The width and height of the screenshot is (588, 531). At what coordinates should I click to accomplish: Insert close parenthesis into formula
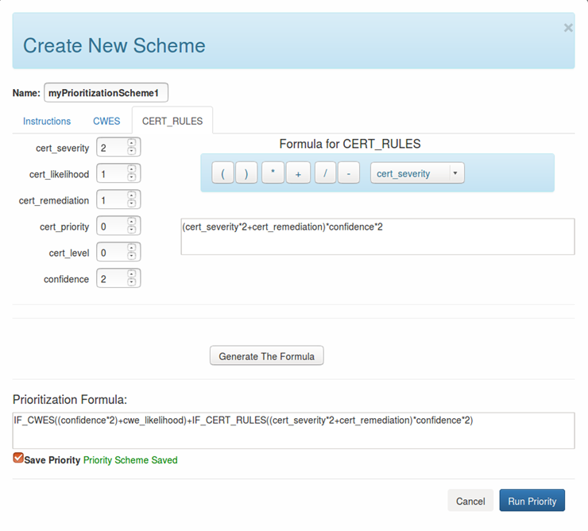pyautogui.click(x=246, y=173)
